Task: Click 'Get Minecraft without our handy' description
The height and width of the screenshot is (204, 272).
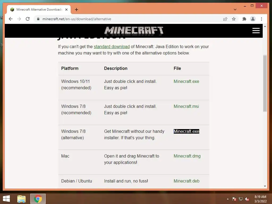Action: click(134, 134)
